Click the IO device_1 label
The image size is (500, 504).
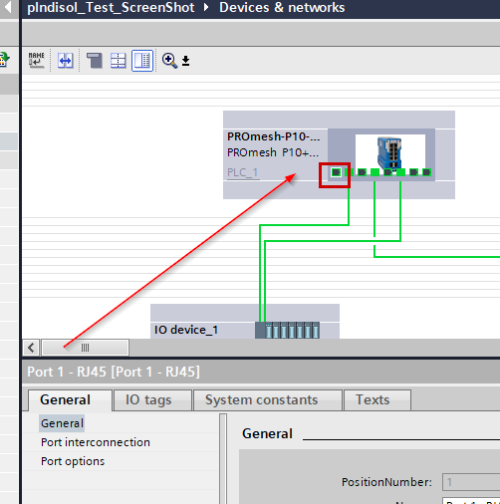[186, 330]
